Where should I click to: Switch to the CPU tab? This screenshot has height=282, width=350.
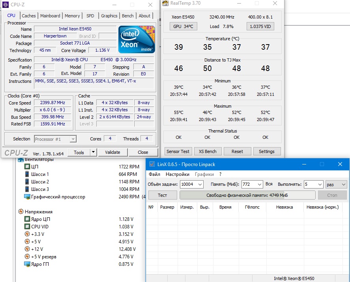click(11, 15)
